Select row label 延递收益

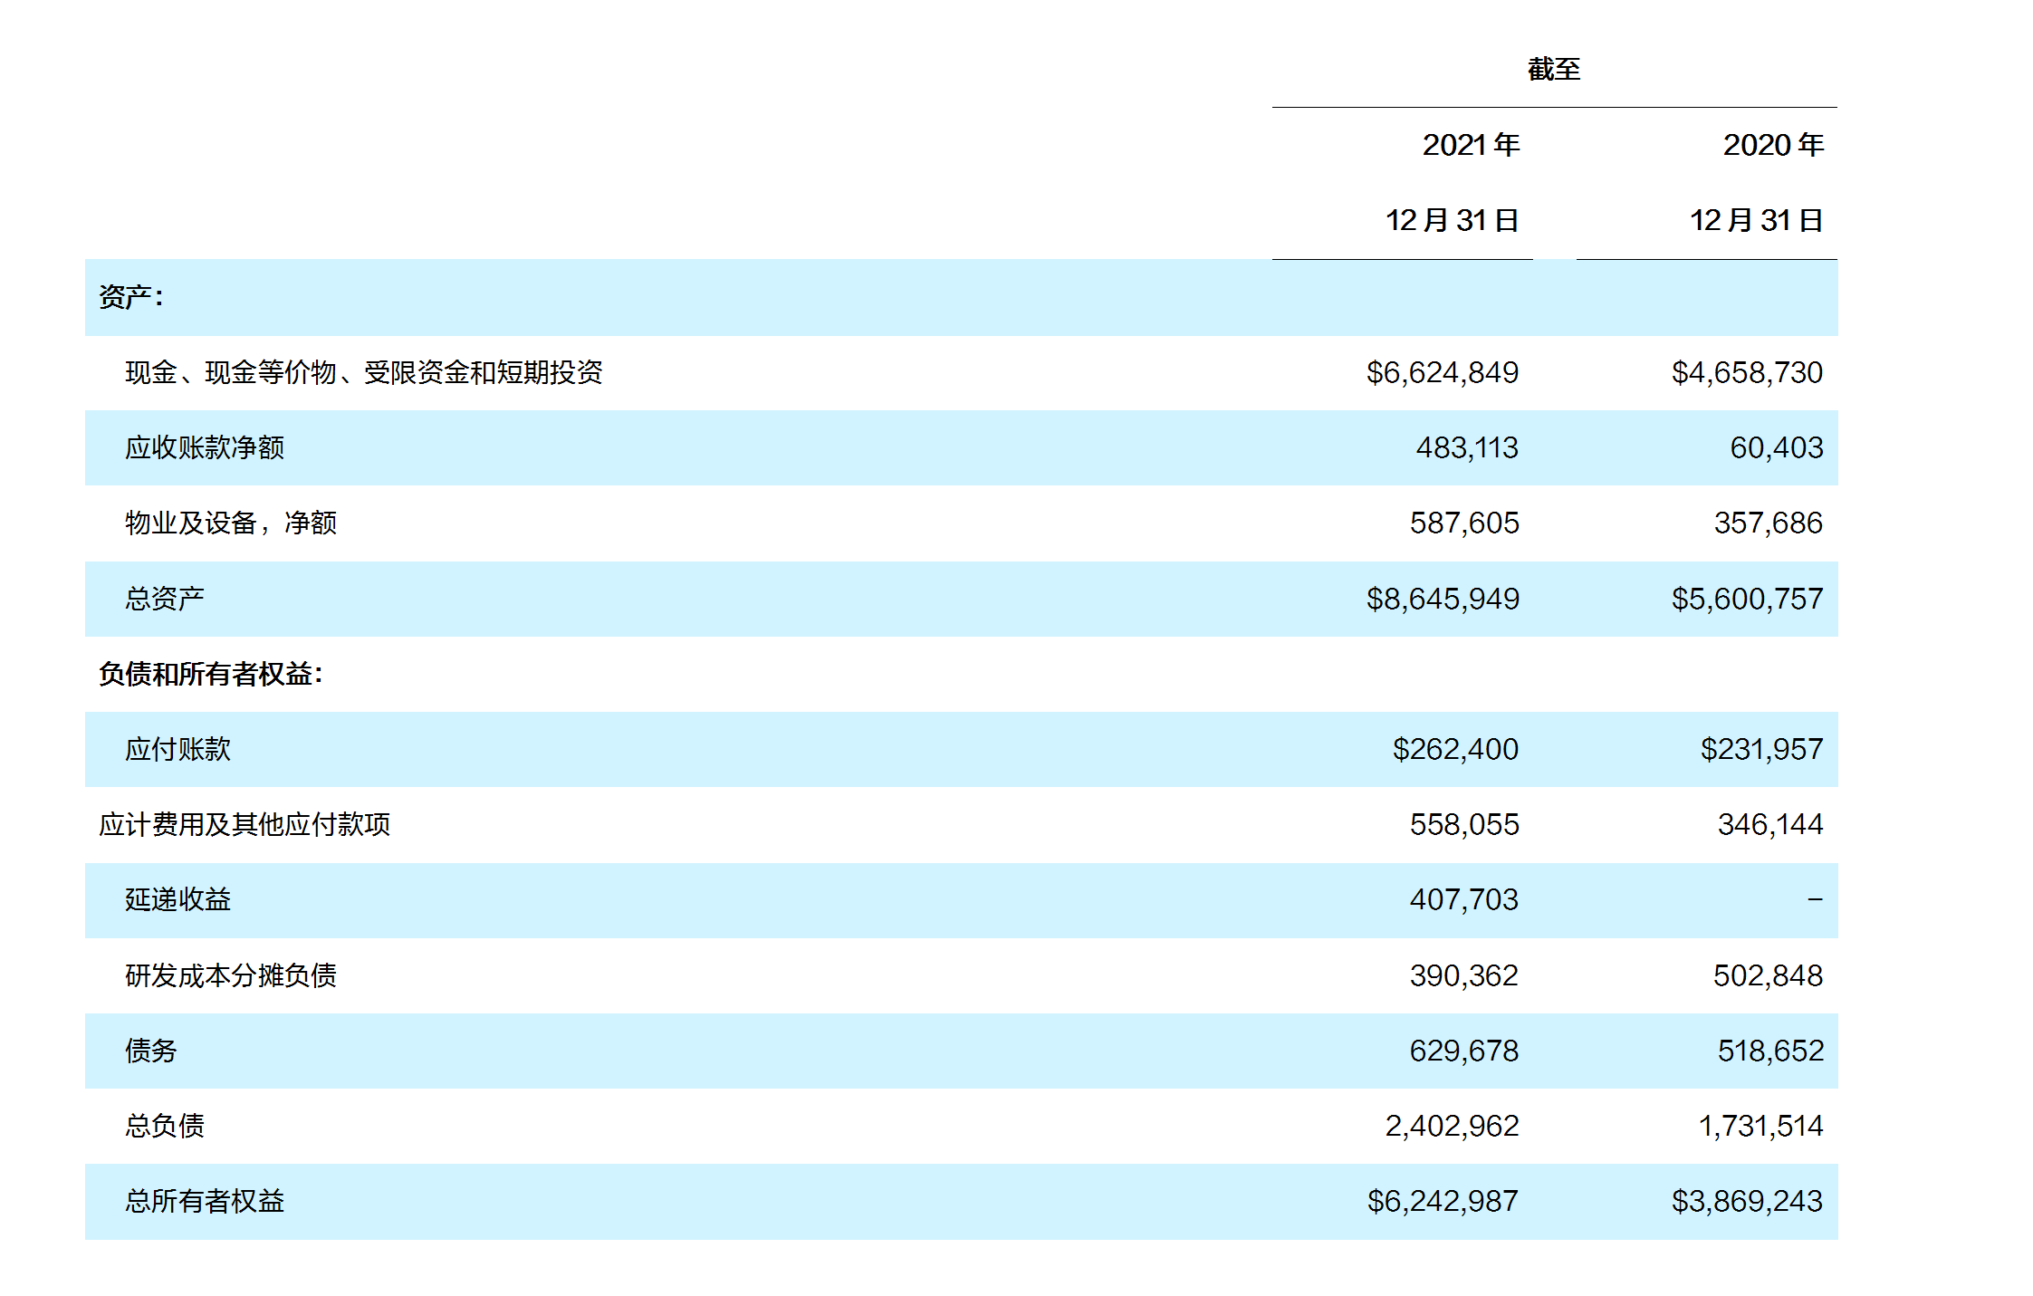[x=178, y=899]
